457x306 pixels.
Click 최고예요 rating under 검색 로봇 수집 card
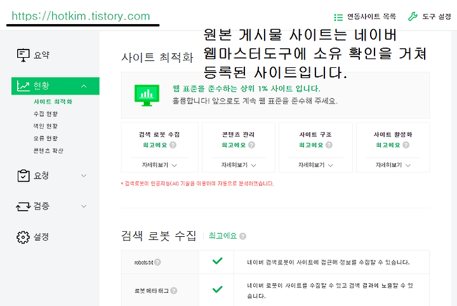(155, 145)
